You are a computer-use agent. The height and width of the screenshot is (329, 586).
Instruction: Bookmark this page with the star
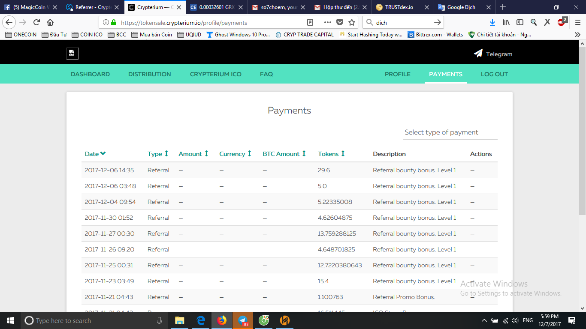click(352, 23)
